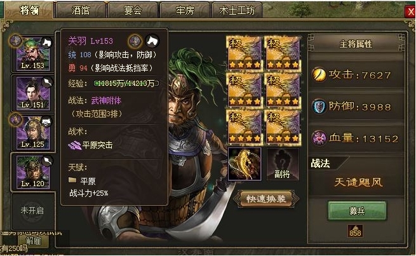Viewport: 416px width, 256px height.
Task: Select the Lv. 120 general portrait
Action: point(33,172)
